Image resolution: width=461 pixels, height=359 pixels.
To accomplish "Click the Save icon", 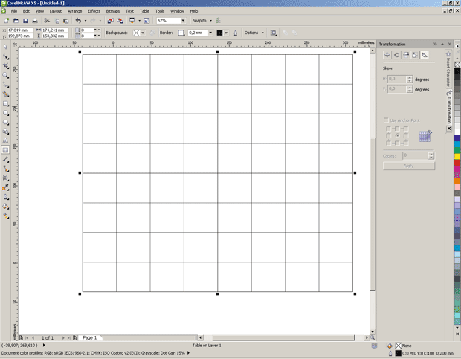I will click(x=25, y=21).
